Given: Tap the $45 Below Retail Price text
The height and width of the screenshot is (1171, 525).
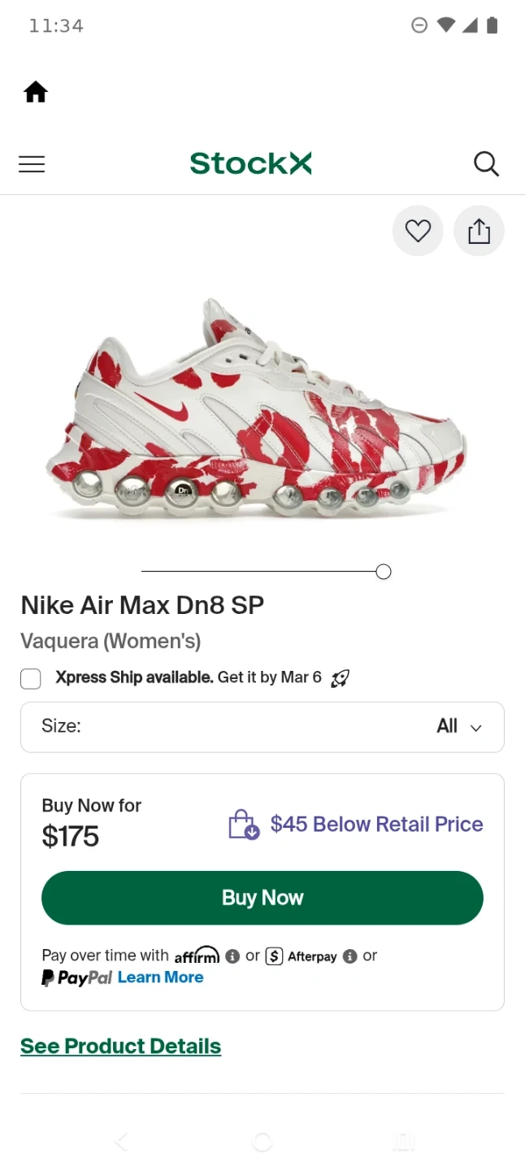Looking at the screenshot, I should pyautogui.click(x=376, y=825).
